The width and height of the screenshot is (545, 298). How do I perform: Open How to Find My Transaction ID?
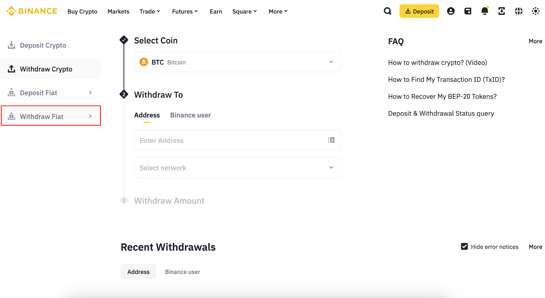click(447, 80)
